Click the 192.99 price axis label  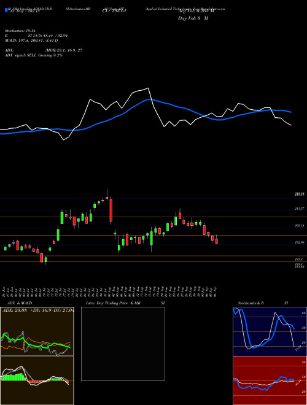tap(300, 242)
